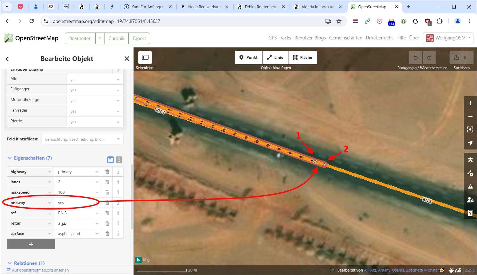Add new tag with plus button
Screen dimensions: 477x275
pyautogui.click(x=31, y=244)
